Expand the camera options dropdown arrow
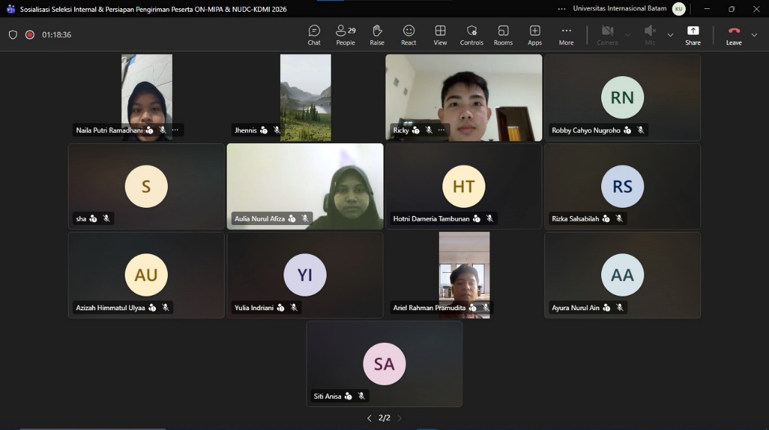The height and width of the screenshot is (430, 769). click(628, 35)
